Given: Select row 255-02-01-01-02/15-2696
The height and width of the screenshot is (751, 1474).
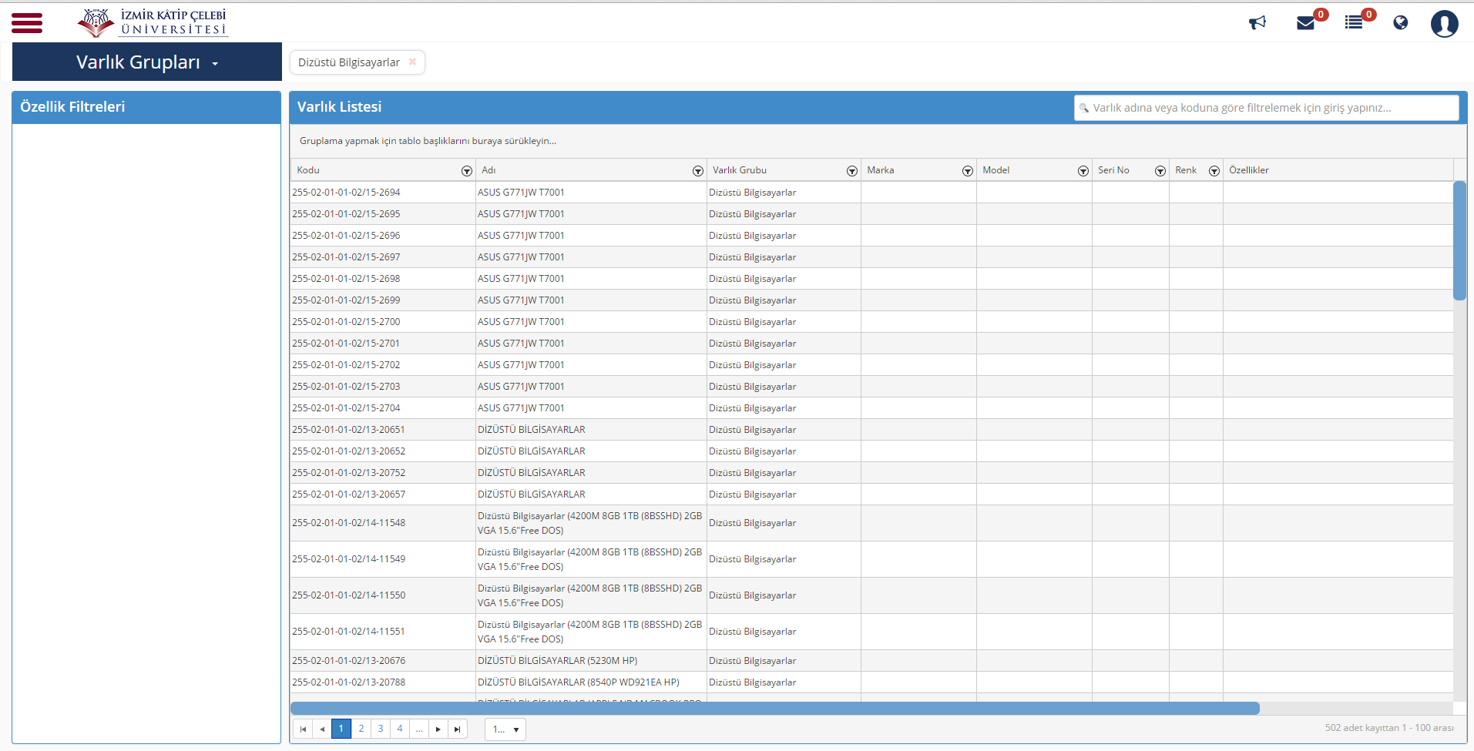Looking at the screenshot, I should (871, 236).
